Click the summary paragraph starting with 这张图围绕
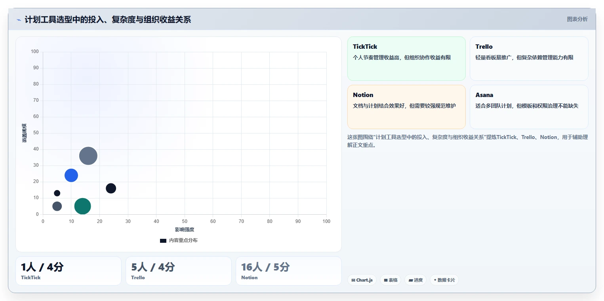The width and height of the screenshot is (604, 301). (467, 141)
